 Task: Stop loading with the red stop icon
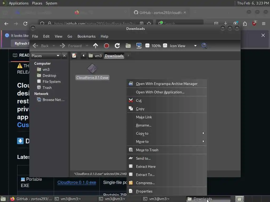[x=107, y=46]
